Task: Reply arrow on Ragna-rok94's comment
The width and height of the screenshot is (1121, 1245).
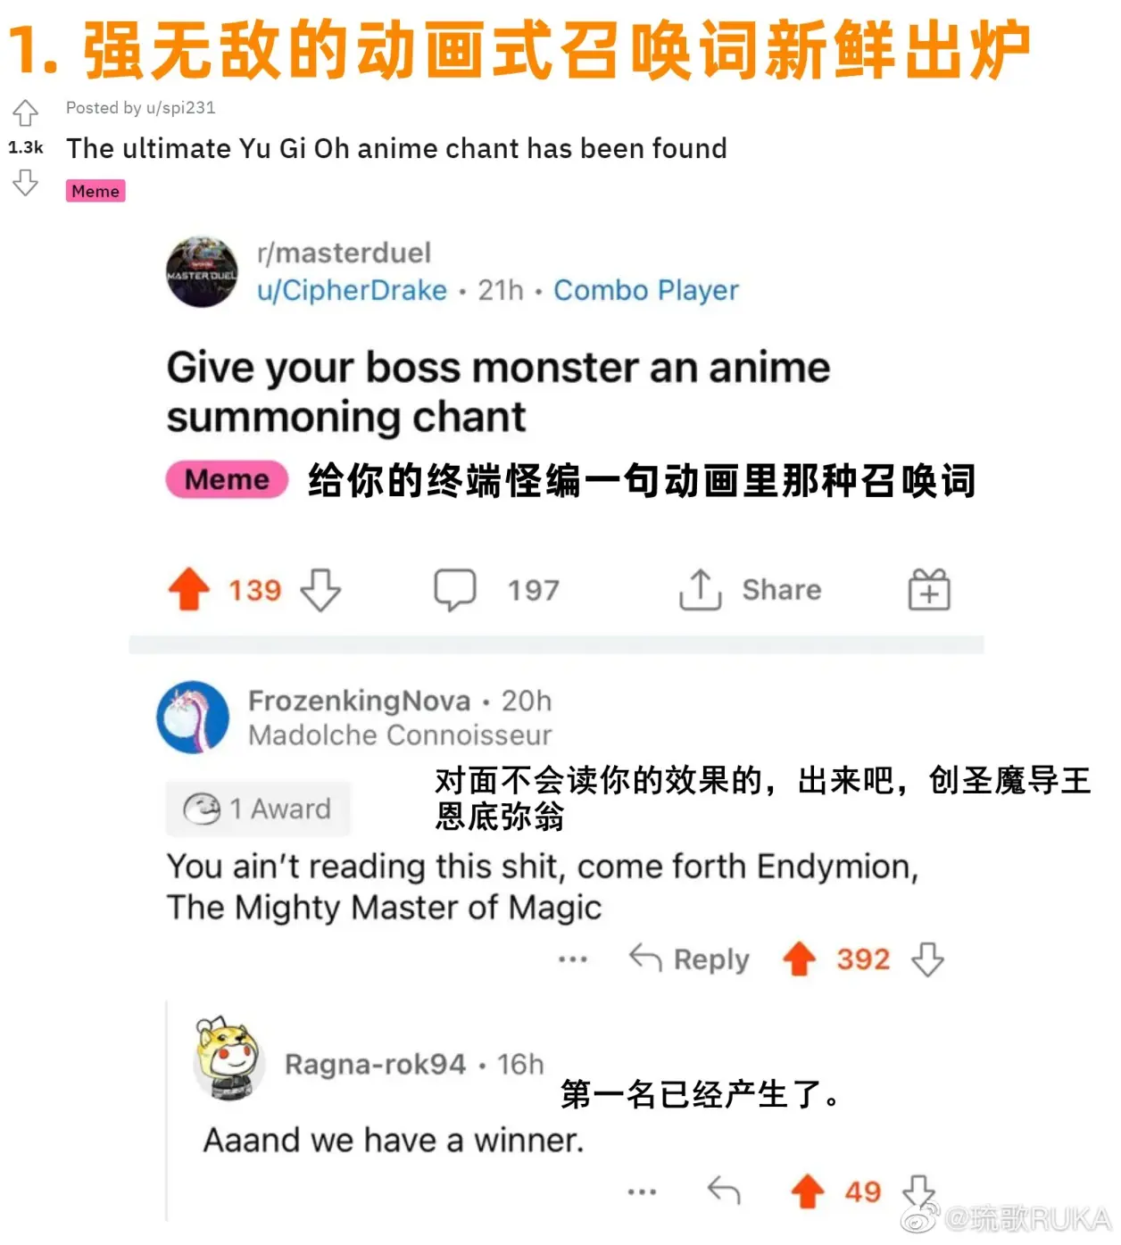Action: click(x=724, y=1191)
